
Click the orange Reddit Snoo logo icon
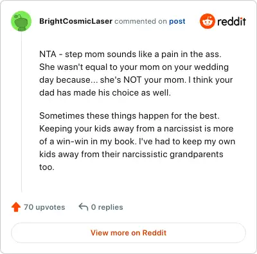207,21
